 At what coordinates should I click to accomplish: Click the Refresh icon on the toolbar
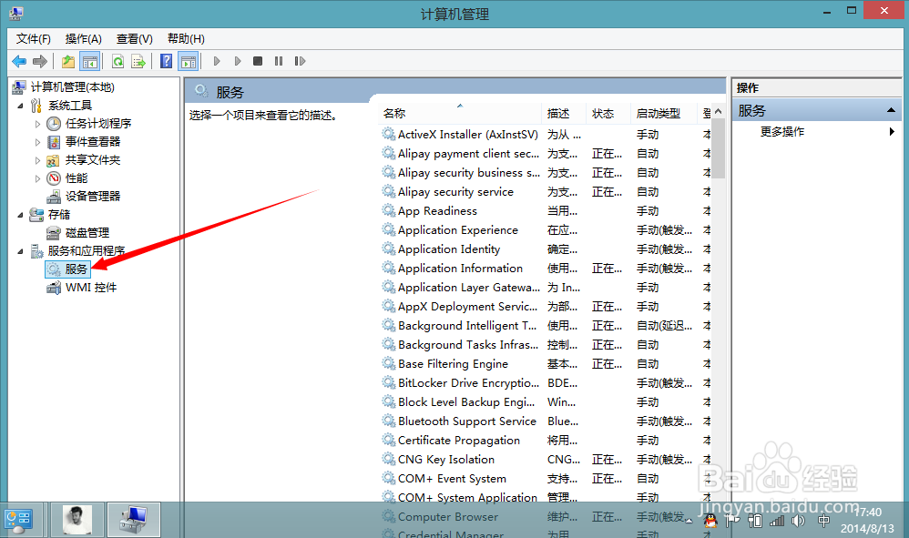(119, 61)
